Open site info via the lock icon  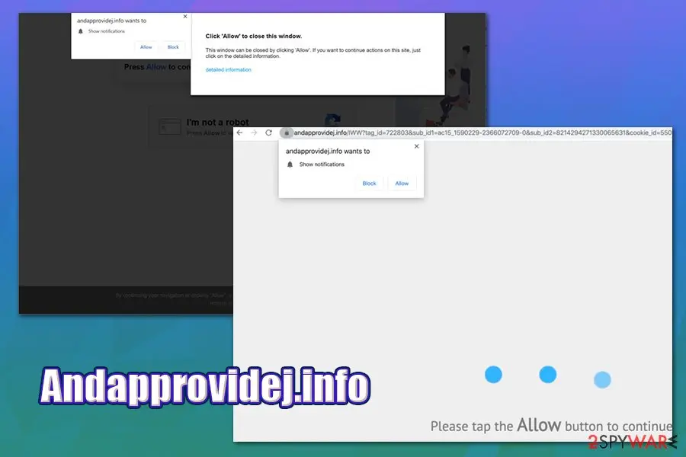pyautogui.click(x=287, y=133)
